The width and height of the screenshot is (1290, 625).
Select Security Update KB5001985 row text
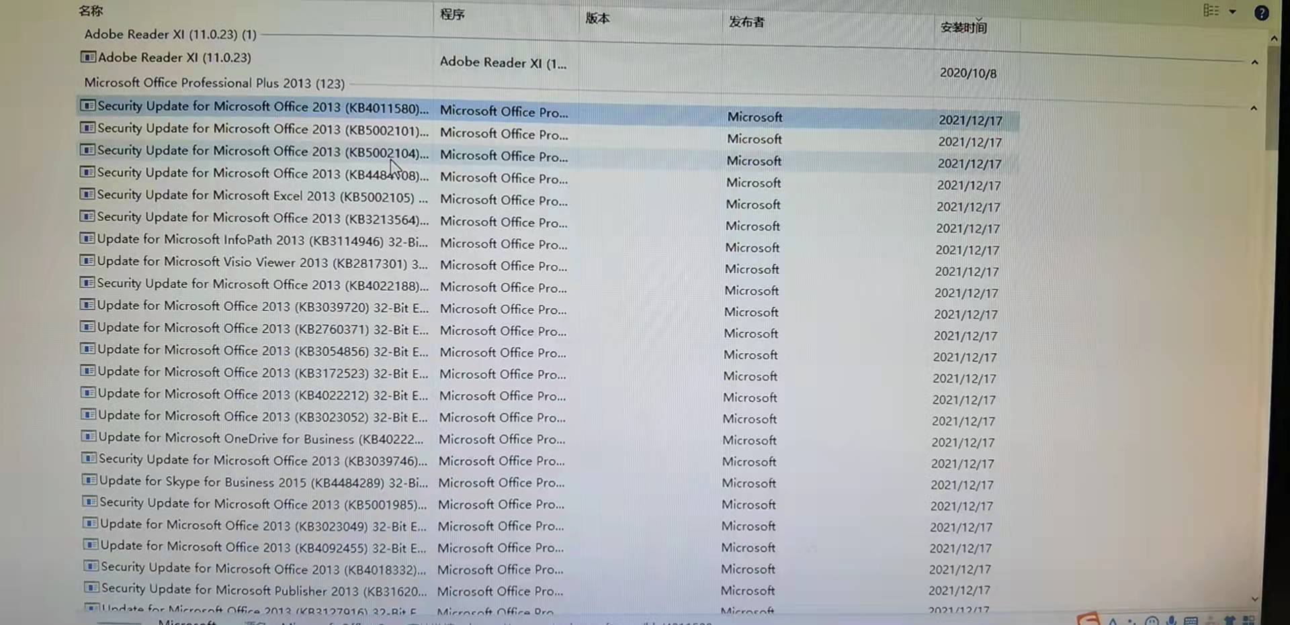(263, 503)
